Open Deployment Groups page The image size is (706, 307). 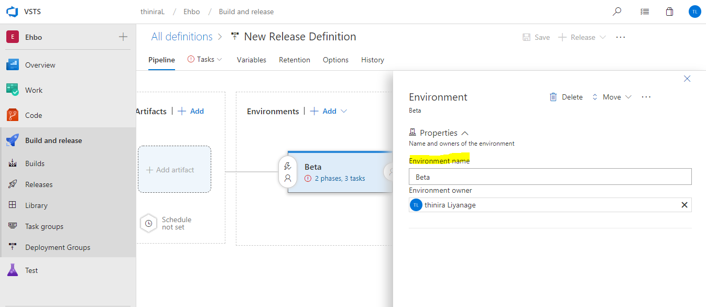58,247
